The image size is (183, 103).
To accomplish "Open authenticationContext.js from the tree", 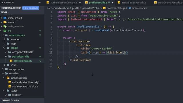I will [26, 82].
